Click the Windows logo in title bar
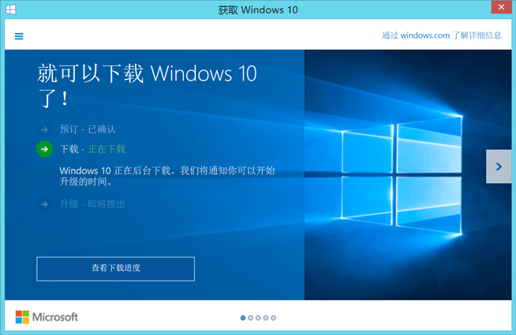Viewport: 516px width, 335px height. tap(10, 9)
